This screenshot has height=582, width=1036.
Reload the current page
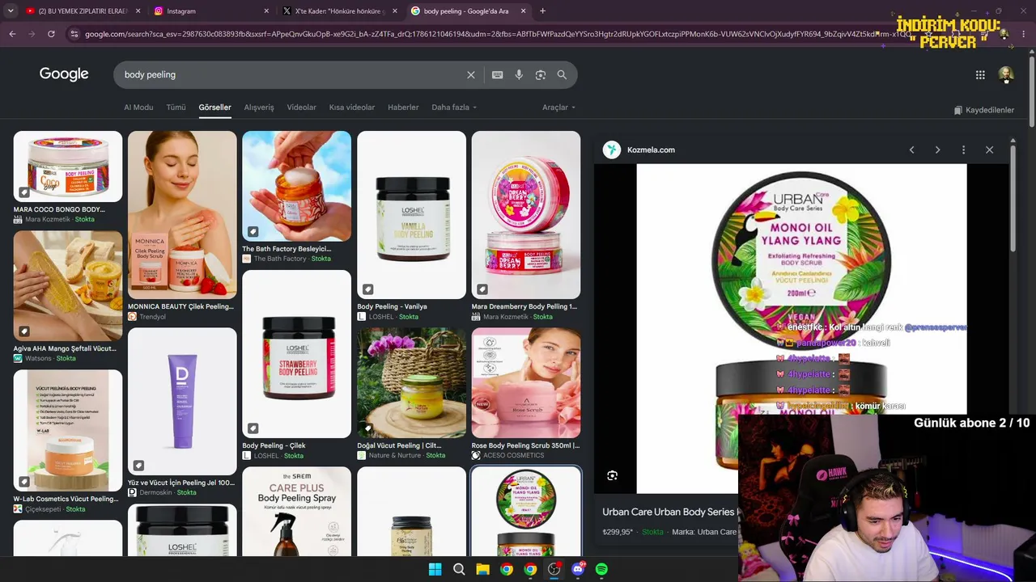pyautogui.click(x=51, y=34)
